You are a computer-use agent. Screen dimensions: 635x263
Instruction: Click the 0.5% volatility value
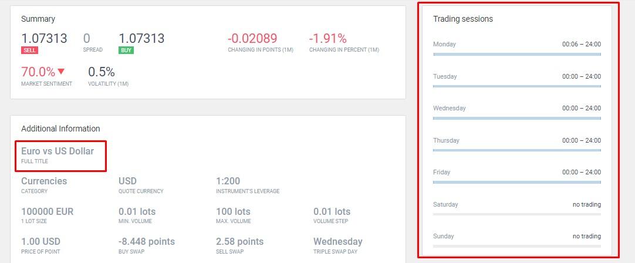point(102,72)
